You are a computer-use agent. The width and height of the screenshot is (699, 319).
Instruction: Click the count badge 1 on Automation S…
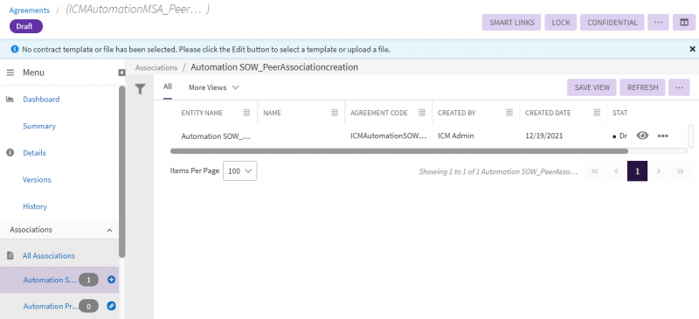89,280
